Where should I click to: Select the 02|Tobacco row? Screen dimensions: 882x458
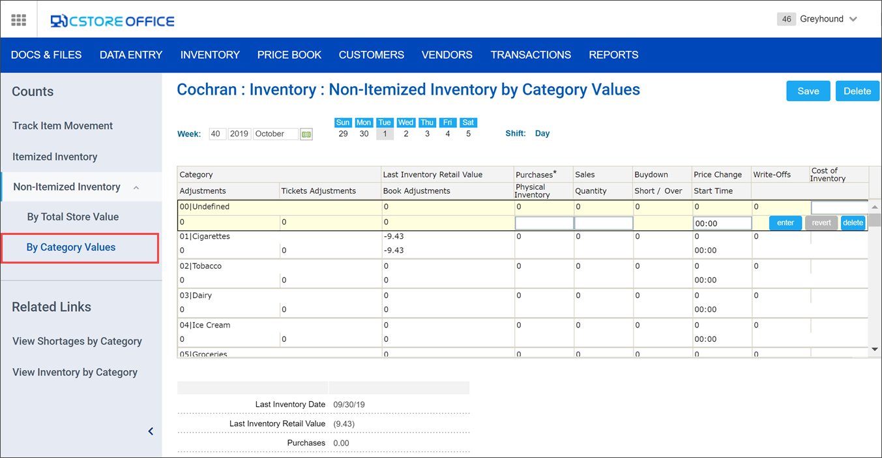coord(523,273)
